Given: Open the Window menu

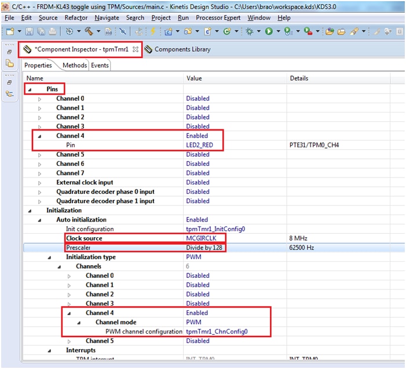Looking at the screenshot, I should 259,17.
